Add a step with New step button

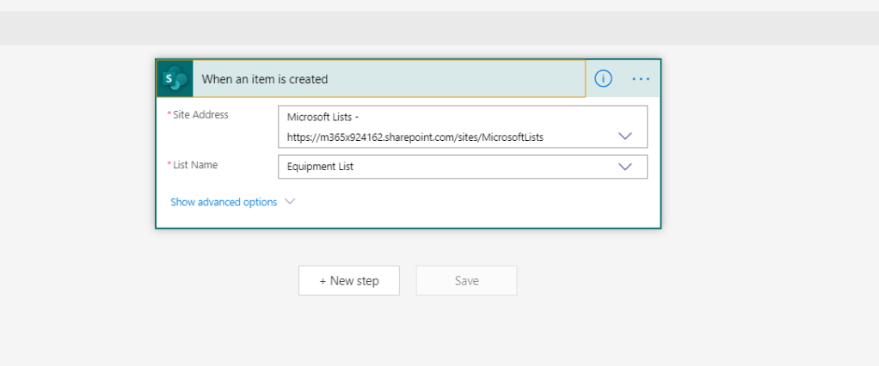[x=348, y=281]
